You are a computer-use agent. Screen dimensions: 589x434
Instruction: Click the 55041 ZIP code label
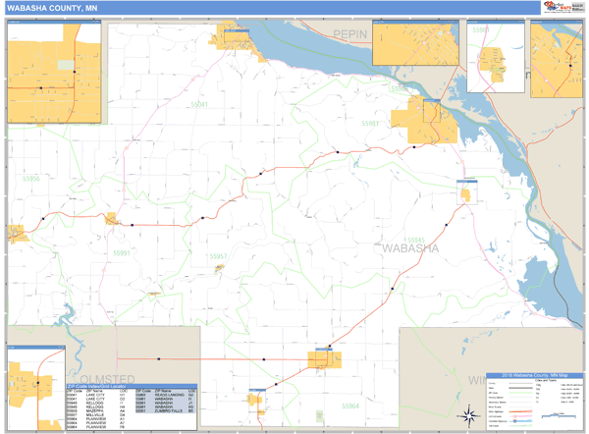198,104
